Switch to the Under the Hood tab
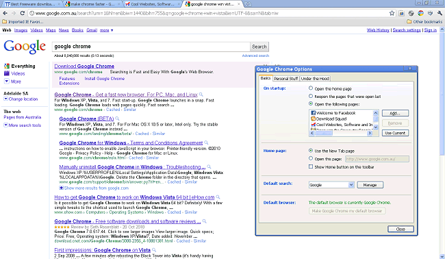Viewport: 445px width, 259px height. pyautogui.click(x=315, y=79)
